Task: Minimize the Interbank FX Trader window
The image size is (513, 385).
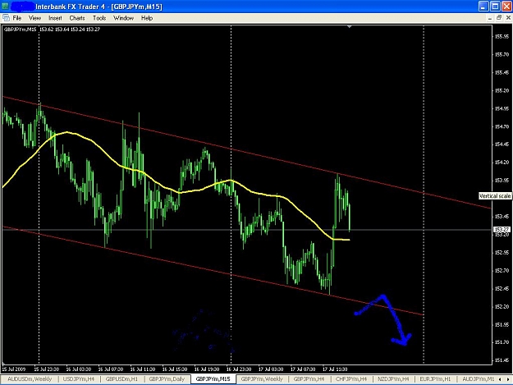Action: (483, 7)
